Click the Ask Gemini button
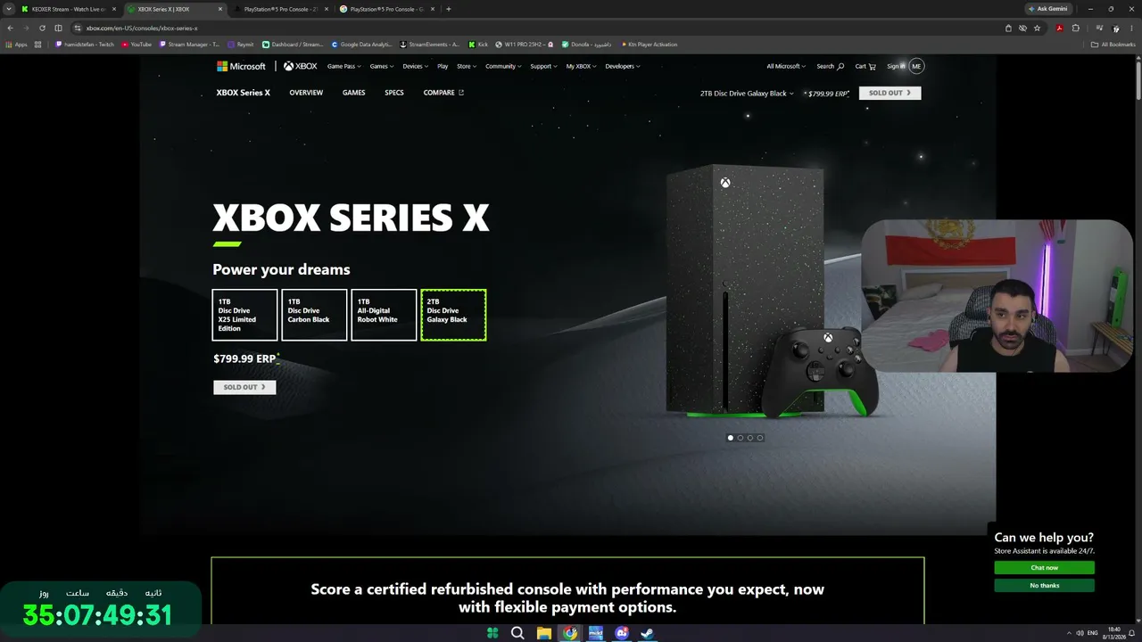Screen dimensions: 1142x642 [x=1048, y=9]
